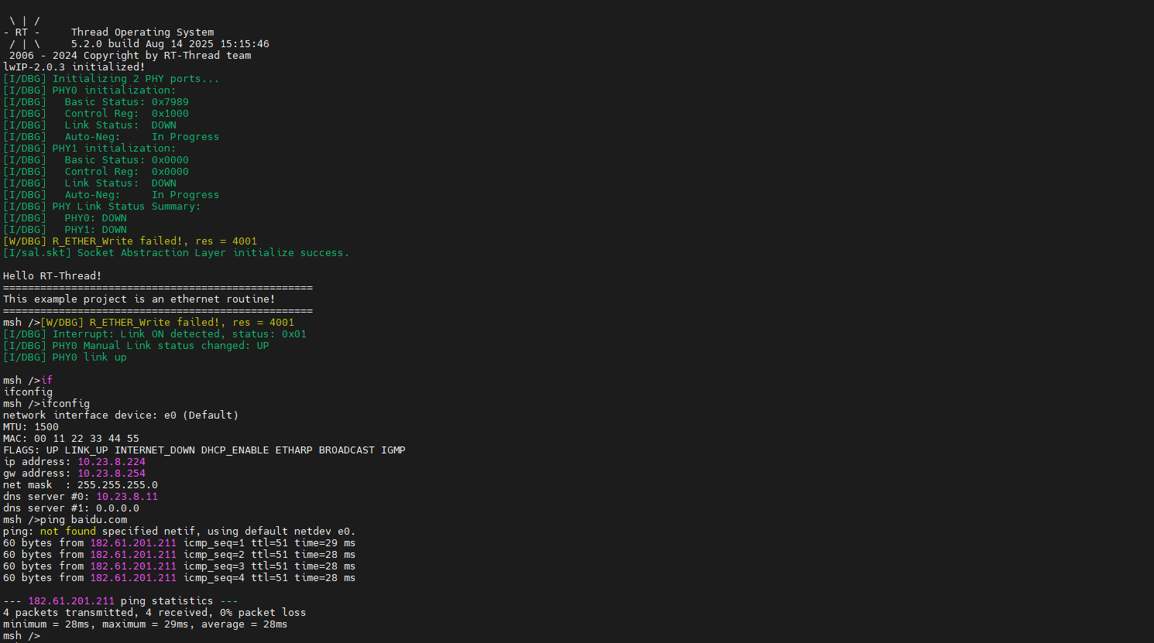The image size is (1154, 643).
Task: Click the icmp_seq=1 ping reply line
Action: tap(179, 543)
